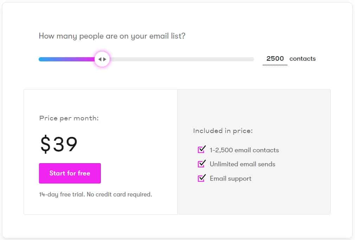Click the 14-day free trial text
355x240 pixels.
tap(95, 194)
